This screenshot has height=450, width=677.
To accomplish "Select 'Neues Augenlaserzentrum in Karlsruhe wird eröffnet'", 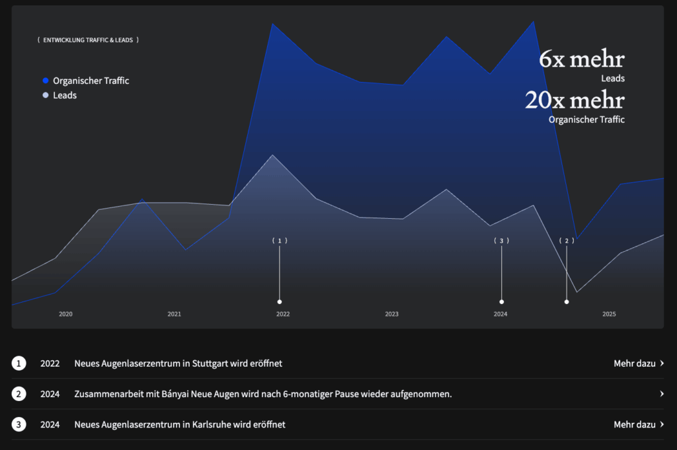I will tap(180, 424).
